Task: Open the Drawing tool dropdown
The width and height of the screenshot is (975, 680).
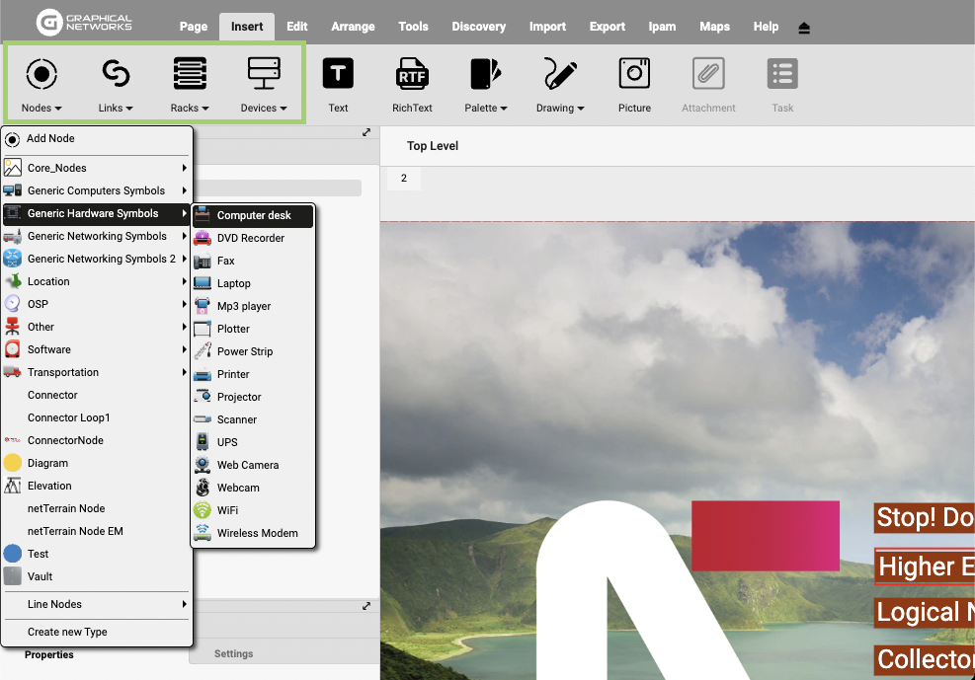Action: (x=560, y=85)
